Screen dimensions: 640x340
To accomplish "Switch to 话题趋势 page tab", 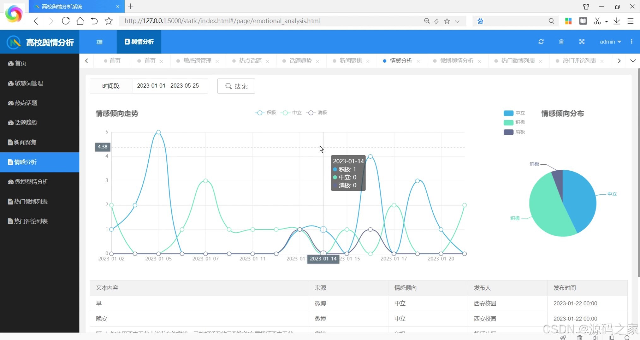I will tap(300, 61).
